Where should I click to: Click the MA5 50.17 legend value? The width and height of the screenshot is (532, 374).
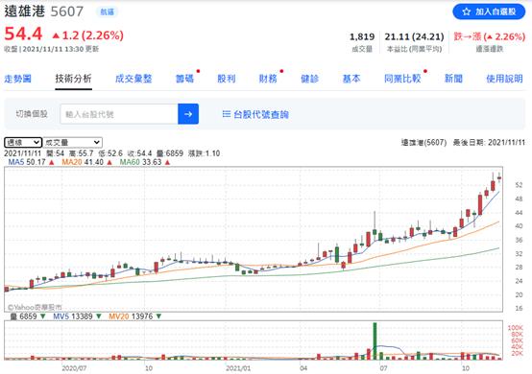[31, 162]
